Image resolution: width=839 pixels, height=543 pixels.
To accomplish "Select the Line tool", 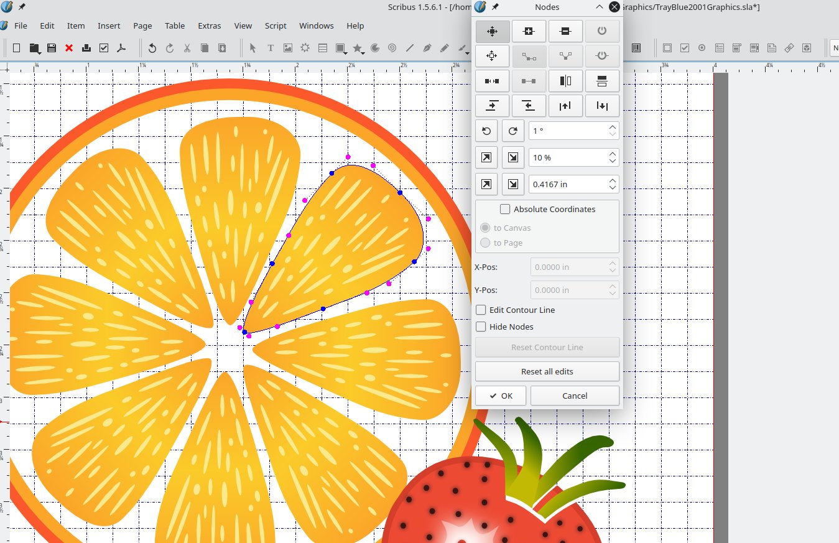I will [x=409, y=48].
